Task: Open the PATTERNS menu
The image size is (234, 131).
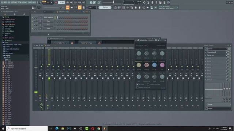Action: click(x=14, y=3)
